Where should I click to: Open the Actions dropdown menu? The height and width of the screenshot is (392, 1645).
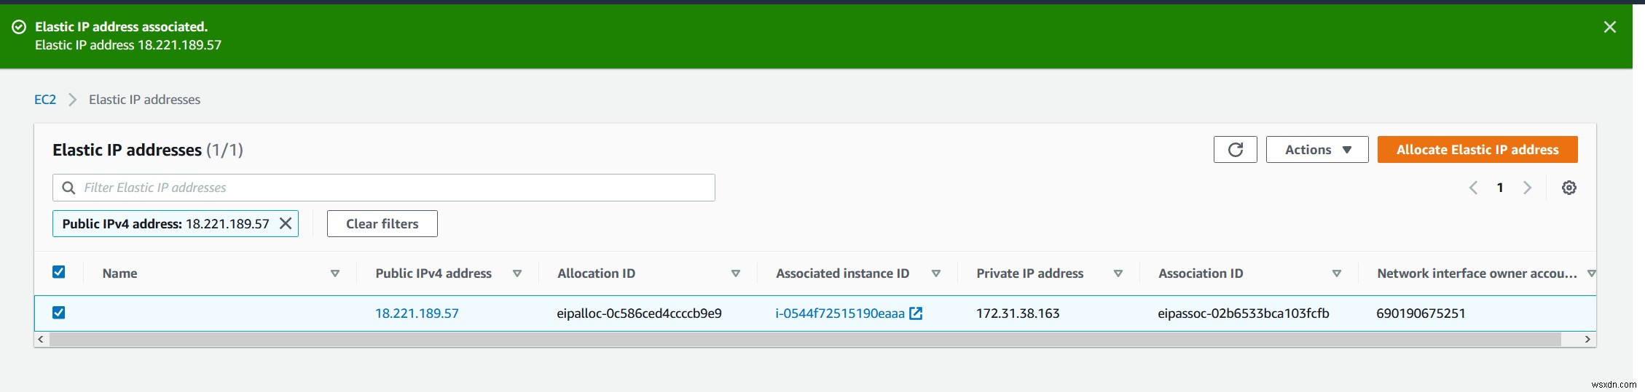point(1316,150)
